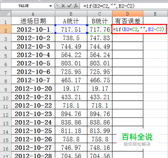Viewport: 168px width, 158px height.
Task: Select the date cell 2012-10-22
Action: (33, 105)
